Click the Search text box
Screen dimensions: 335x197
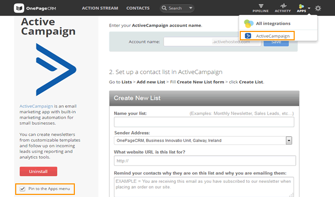[177, 8]
